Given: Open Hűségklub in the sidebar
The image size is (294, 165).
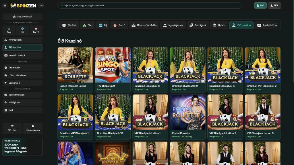Looking at the screenshot, I should (x=22, y=102).
